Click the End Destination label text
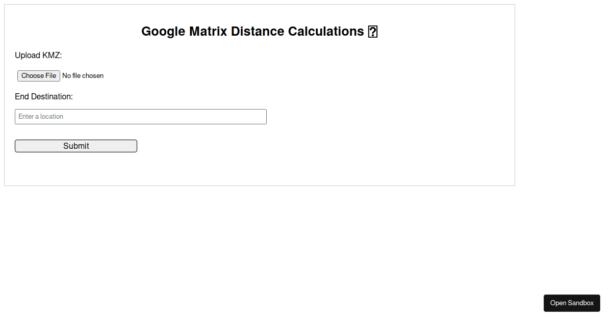The image size is (612, 321). [44, 96]
